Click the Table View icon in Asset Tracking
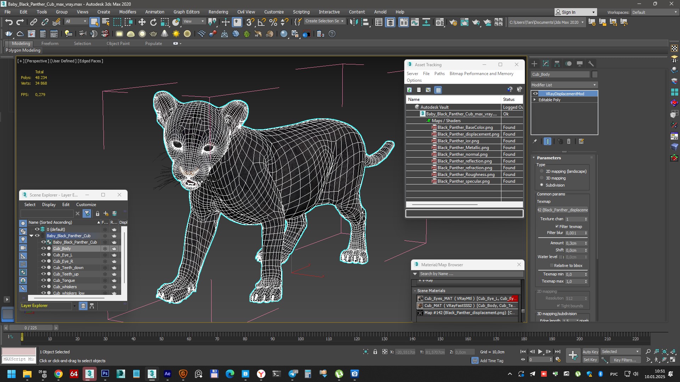 tap(438, 90)
